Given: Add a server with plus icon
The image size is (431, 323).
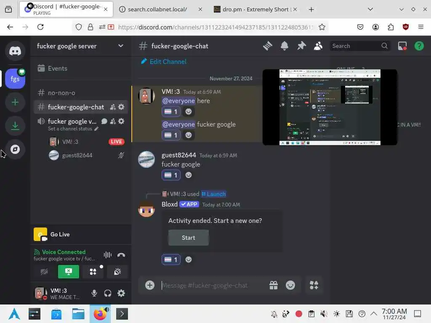Looking at the screenshot, I should click(15, 103).
